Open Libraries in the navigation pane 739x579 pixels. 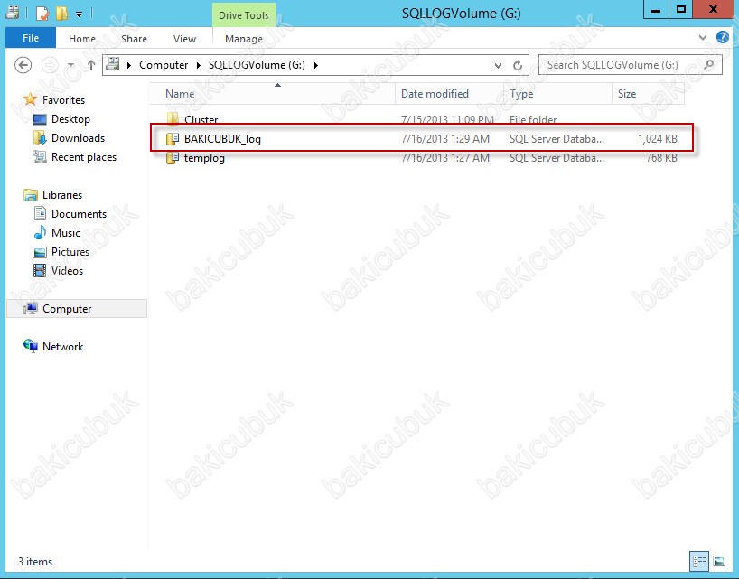62,194
